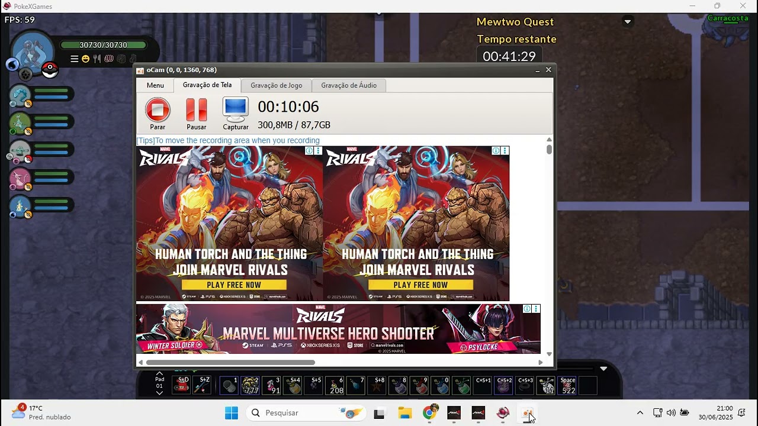The height and width of the screenshot is (426, 758).
Task: Click oCam scroll right arrow
Action: pyautogui.click(x=540, y=362)
